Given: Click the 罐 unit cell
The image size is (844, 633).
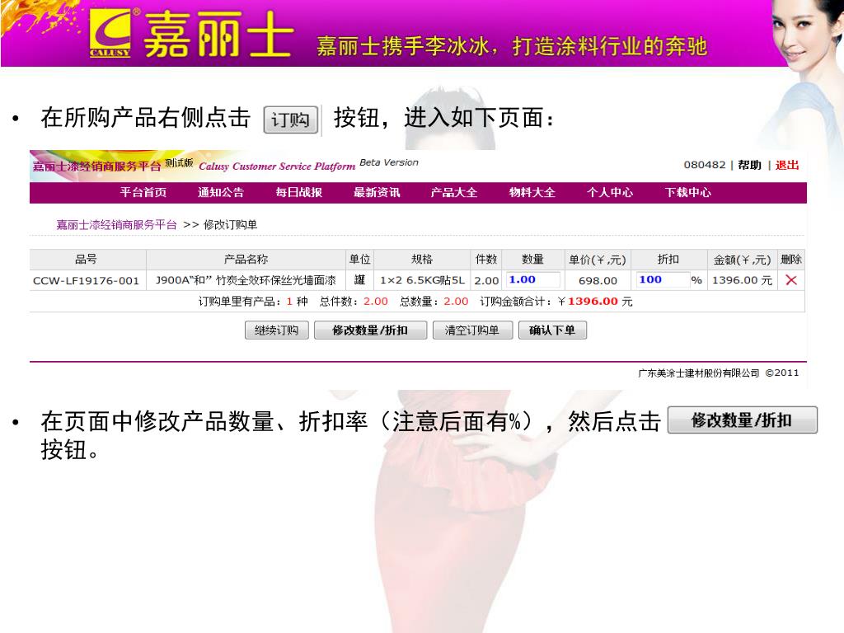Looking at the screenshot, I should point(359,280).
